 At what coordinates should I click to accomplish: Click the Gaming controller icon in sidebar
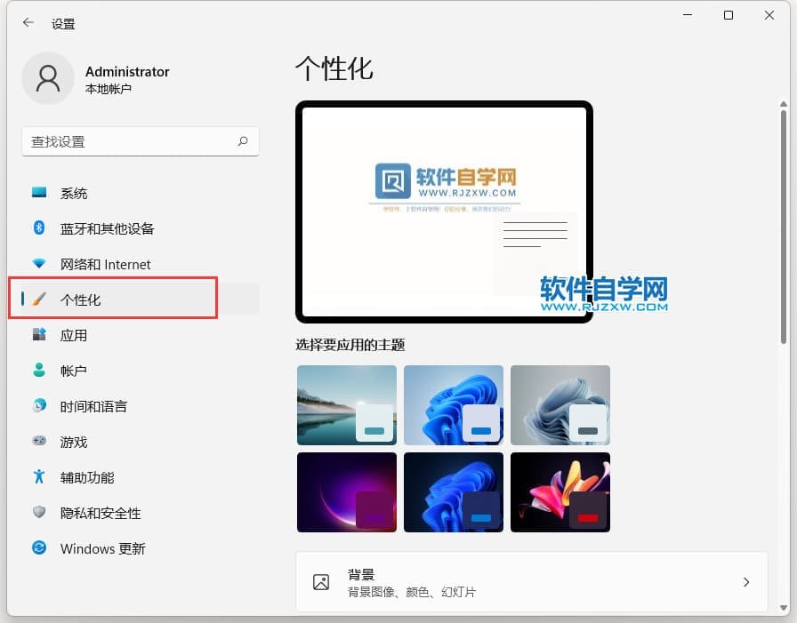(x=39, y=442)
